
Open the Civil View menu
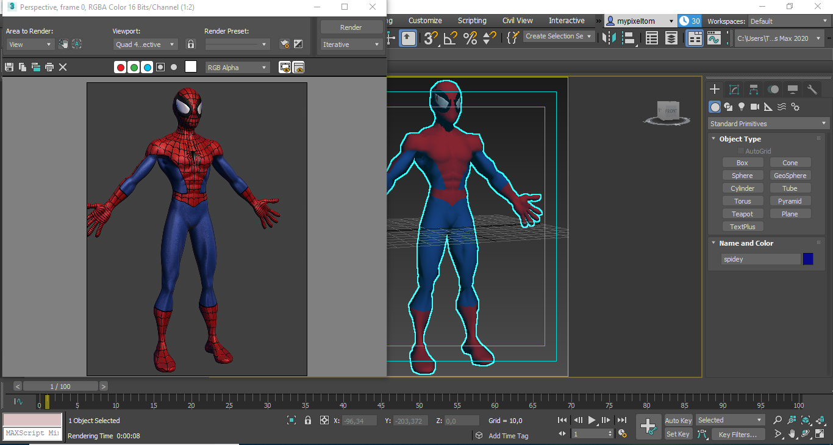[x=517, y=21]
